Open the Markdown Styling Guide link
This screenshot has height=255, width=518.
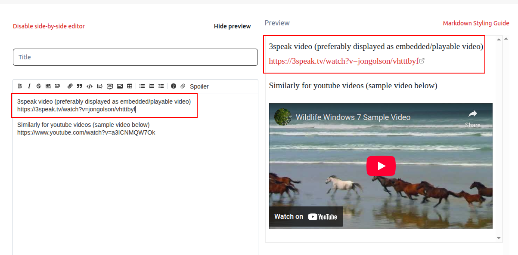(476, 23)
